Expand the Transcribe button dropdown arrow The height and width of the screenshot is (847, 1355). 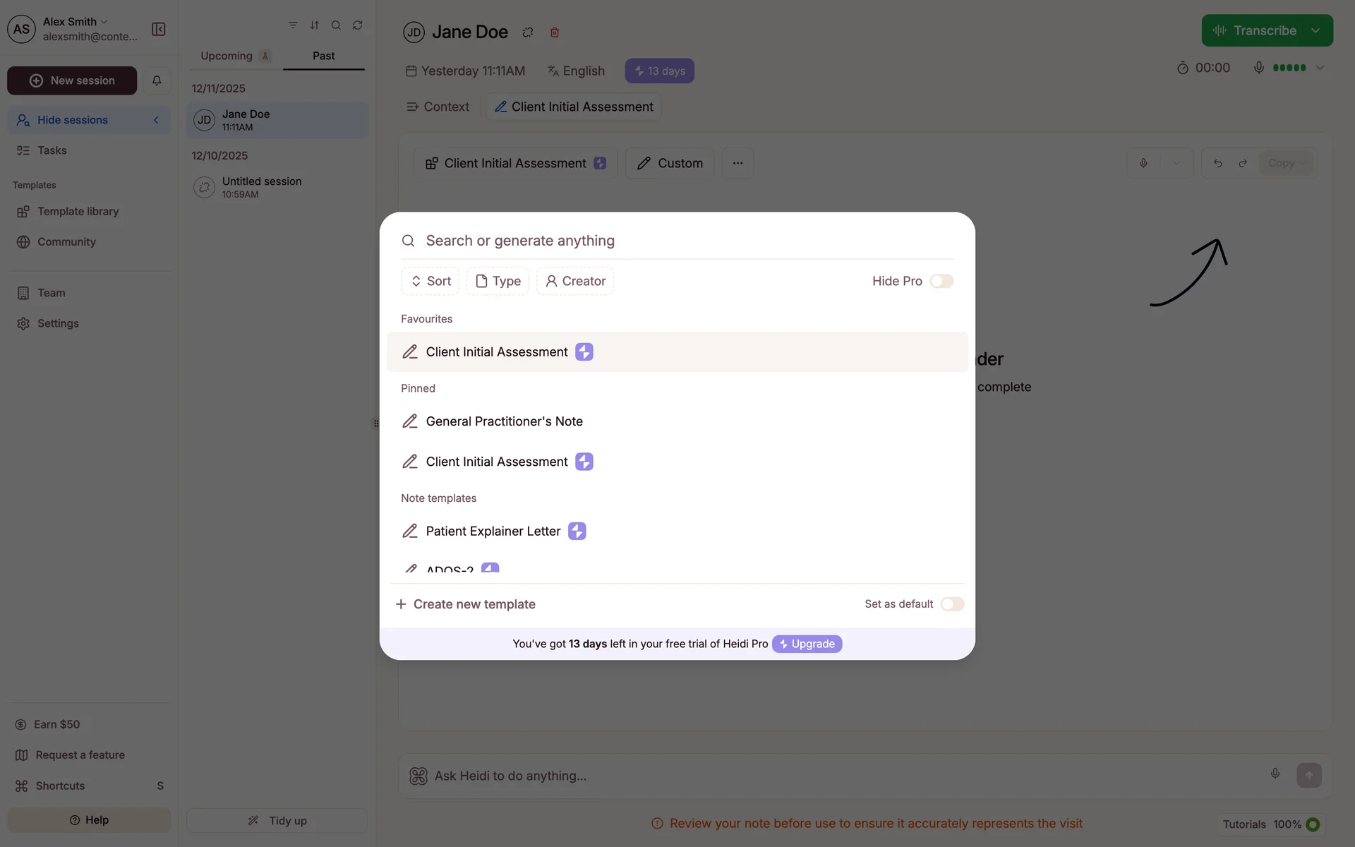[1315, 31]
